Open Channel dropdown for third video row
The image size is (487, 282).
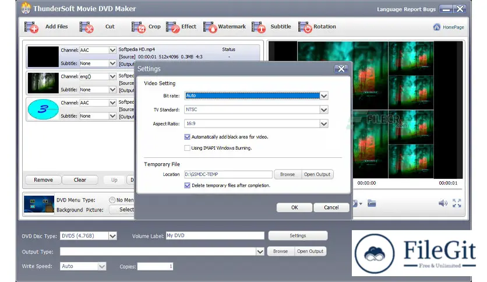(112, 103)
